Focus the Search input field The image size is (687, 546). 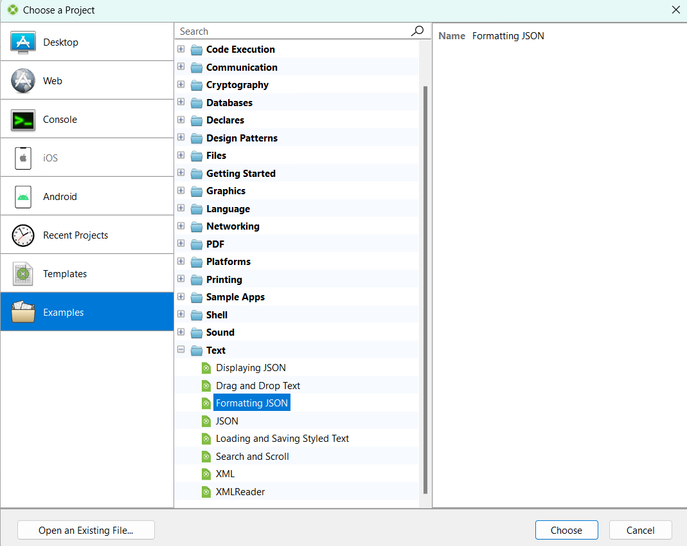click(x=294, y=31)
